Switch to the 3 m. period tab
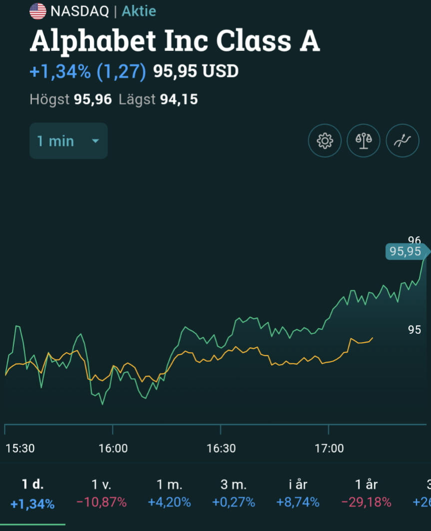 tap(233, 494)
